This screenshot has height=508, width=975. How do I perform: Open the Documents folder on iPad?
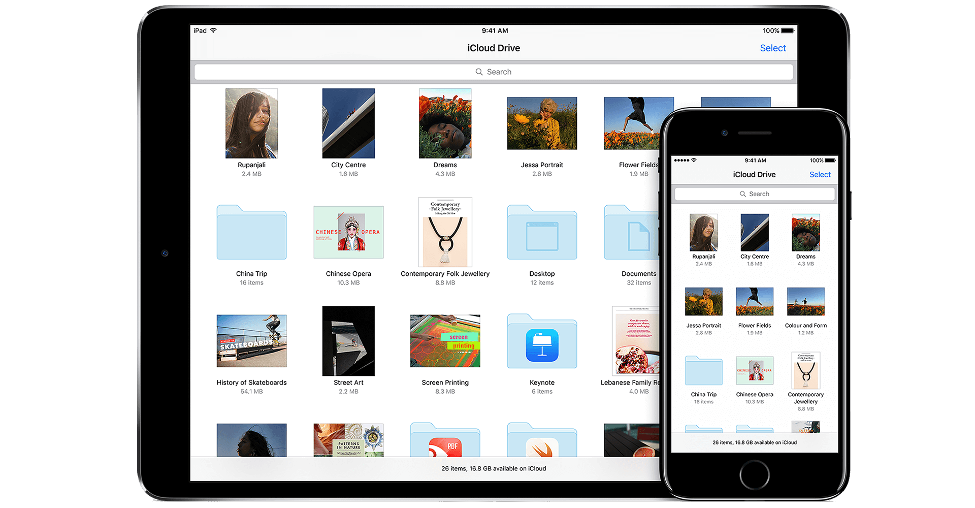click(x=631, y=232)
